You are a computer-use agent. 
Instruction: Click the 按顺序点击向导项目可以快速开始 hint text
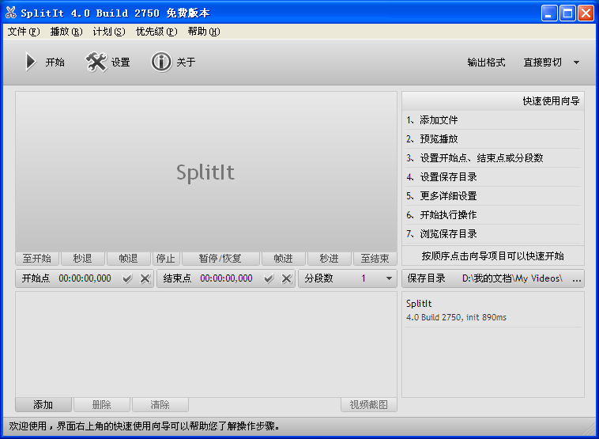coord(493,256)
